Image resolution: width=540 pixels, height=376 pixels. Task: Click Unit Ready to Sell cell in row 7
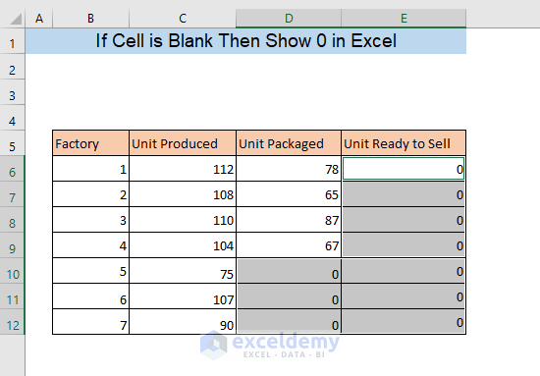pyautogui.click(x=404, y=194)
